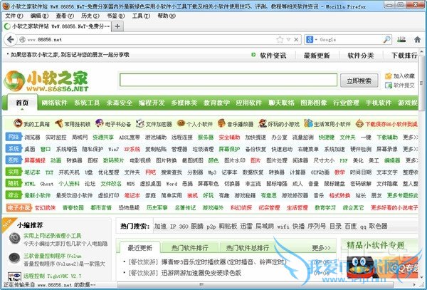Screen dimensions: 427x290
Task: Open 最新更新 top link
Action: [317, 56]
